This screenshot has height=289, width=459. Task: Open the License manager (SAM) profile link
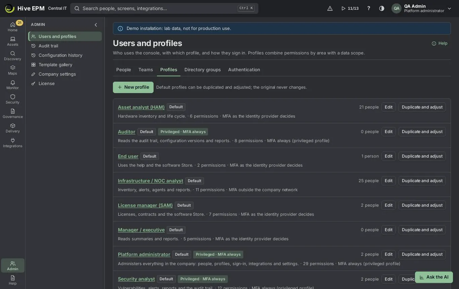pyautogui.click(x=145, y=205)
